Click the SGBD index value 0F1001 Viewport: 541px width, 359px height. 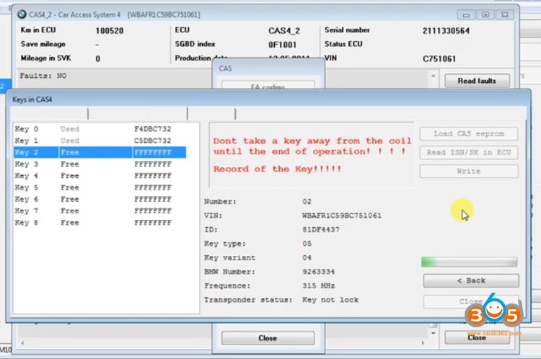pos(282,45)
